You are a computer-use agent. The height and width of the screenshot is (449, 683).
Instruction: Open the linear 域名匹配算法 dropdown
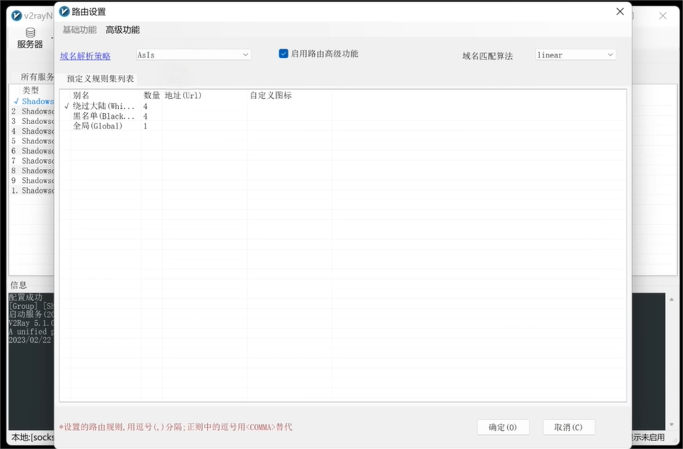point(575,54)
